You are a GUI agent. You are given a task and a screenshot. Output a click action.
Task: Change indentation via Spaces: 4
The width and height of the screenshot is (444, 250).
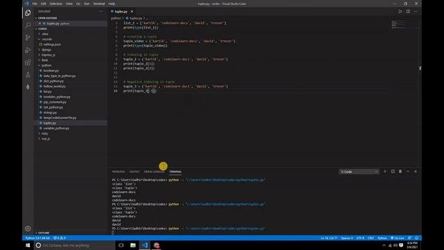tap(347, 238)
